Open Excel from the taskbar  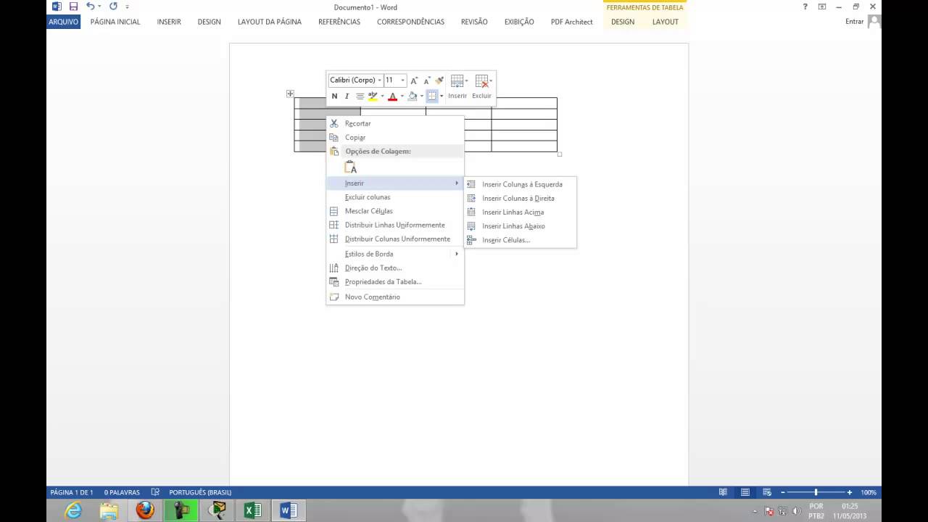point(253,510)
